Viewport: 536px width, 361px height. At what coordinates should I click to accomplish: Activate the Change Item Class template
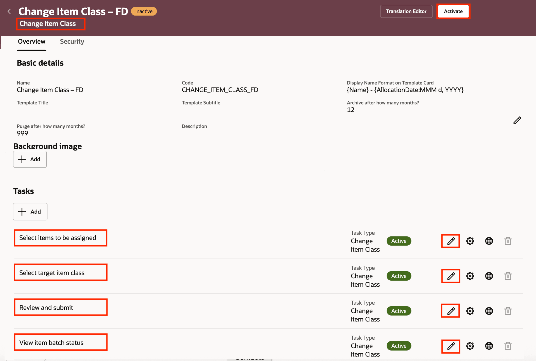tap(453, 11)
